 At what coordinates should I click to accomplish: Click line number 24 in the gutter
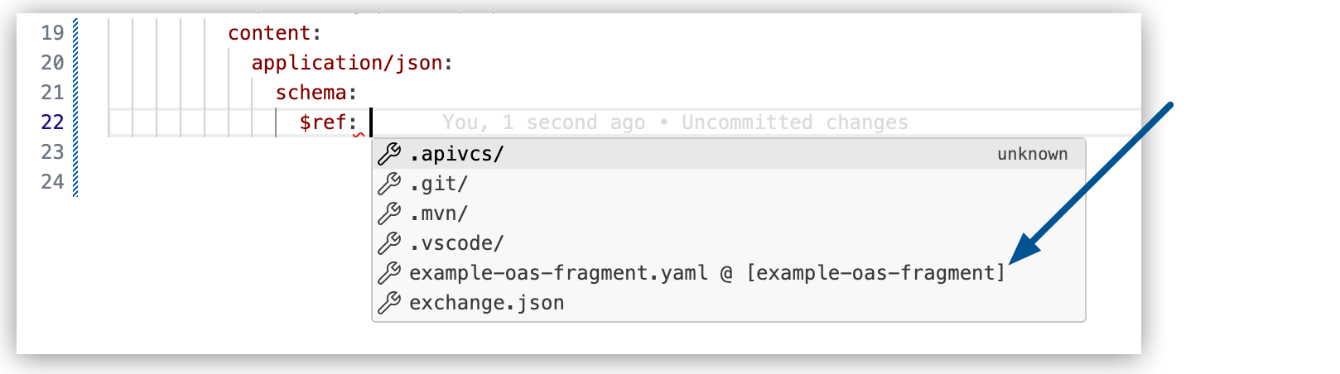52,182
